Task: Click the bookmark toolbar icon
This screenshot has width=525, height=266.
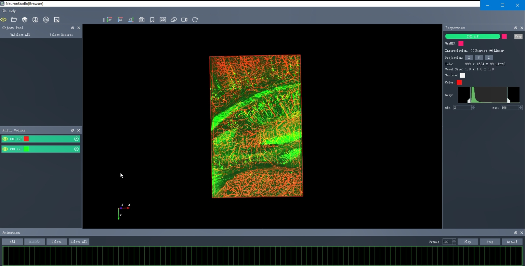Action: tap(152, 20)
